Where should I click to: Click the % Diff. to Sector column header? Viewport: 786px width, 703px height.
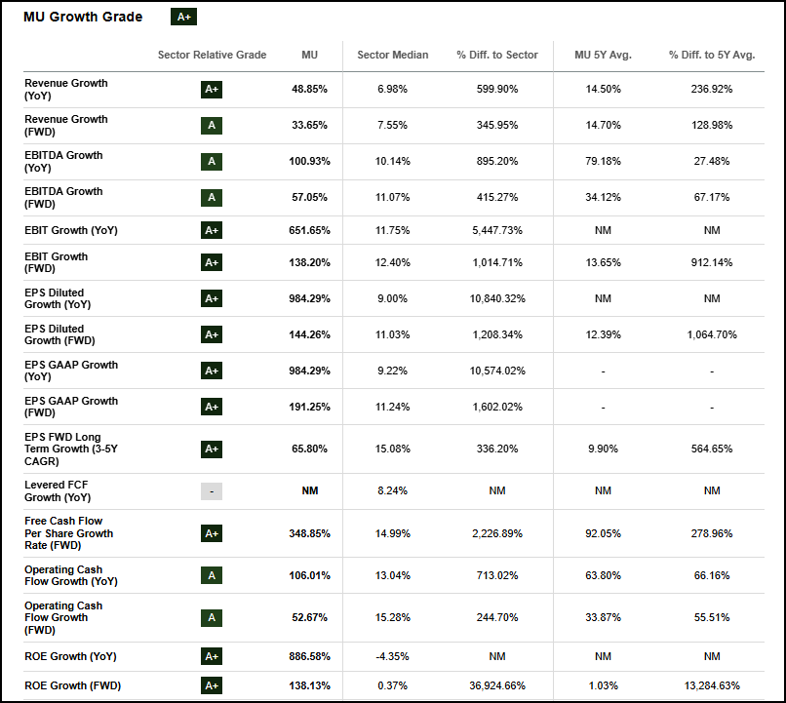point(497,55)
